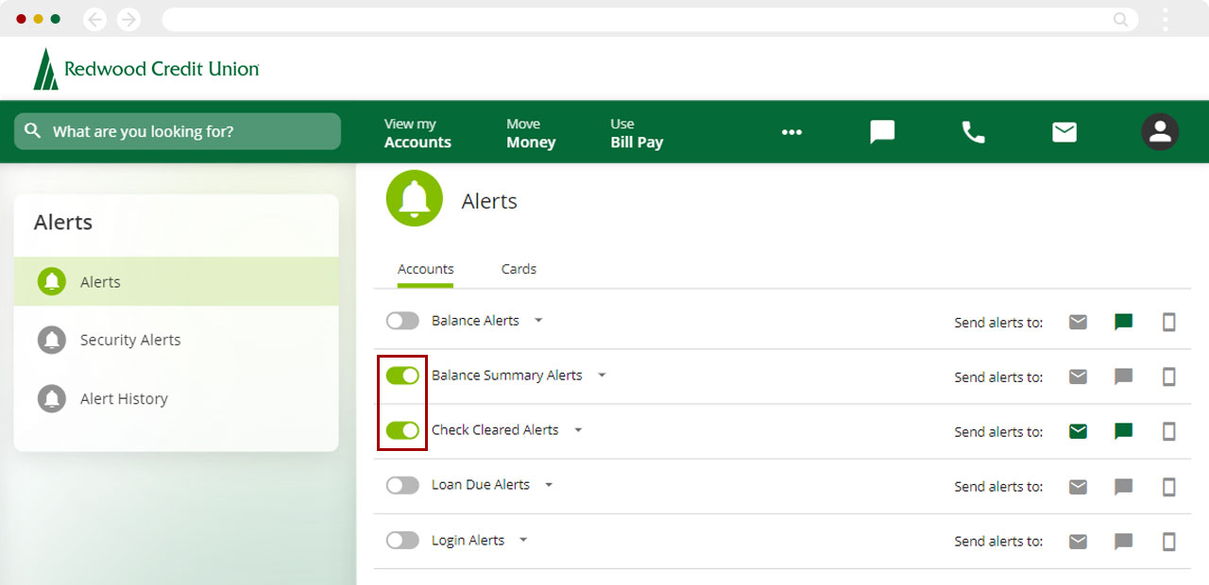
Task: Click the 'What are you looking for?' search field
Action: (x=178, y=131)
